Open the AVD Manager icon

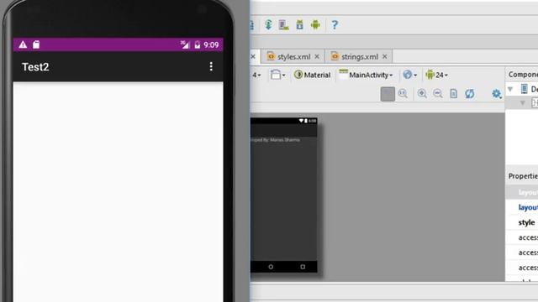284,24
